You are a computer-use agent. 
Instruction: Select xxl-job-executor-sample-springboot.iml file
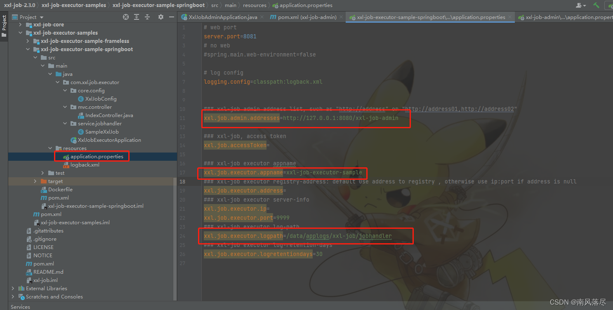96,206
